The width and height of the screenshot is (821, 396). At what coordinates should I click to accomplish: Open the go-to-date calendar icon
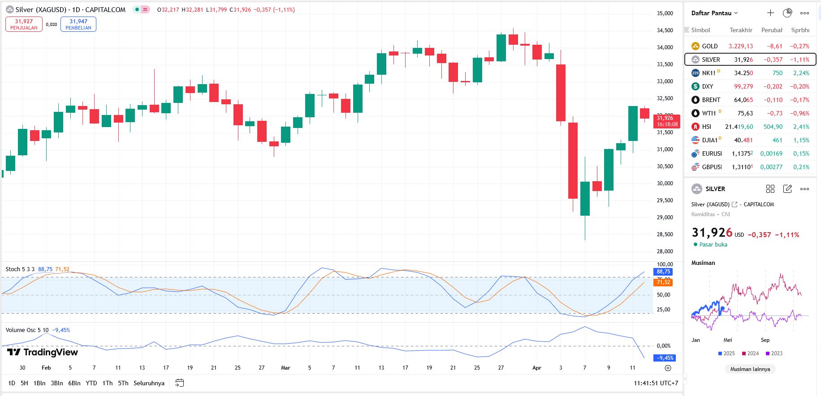[180, 383]
